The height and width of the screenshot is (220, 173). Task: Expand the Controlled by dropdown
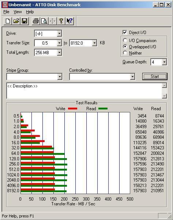[x=132, y=77]
